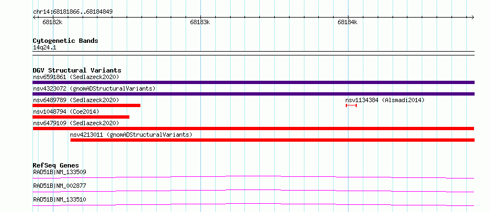Open gene RAD51B|NM_133509 label
The height and width of the screenshot is (212, 490).
[59, 172]
